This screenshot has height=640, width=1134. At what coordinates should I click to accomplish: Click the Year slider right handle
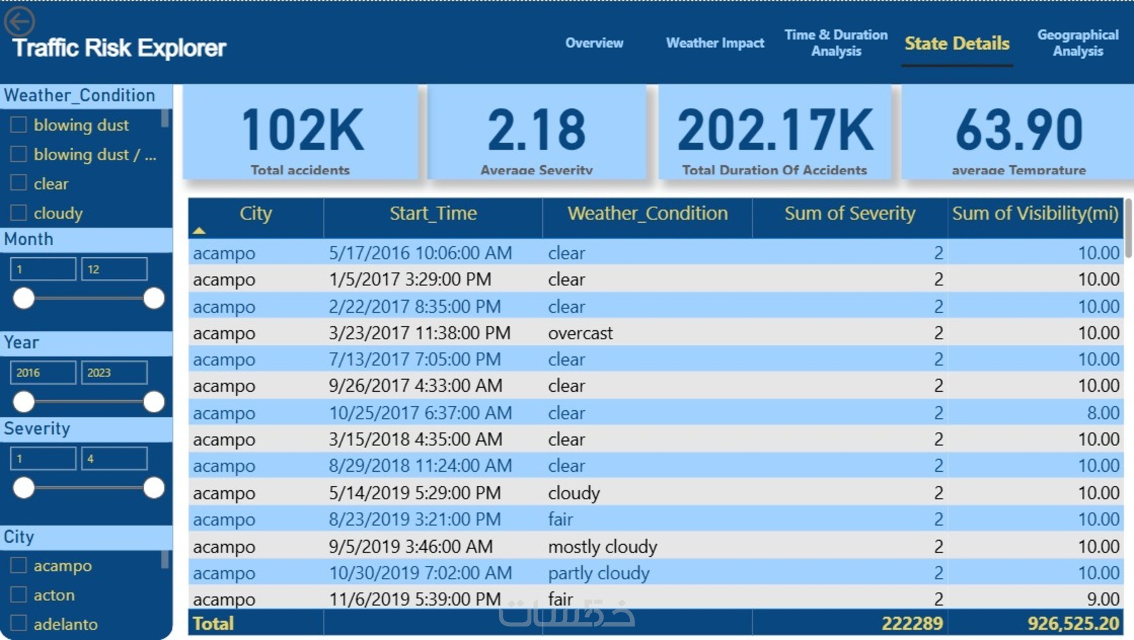click(154, 402)
